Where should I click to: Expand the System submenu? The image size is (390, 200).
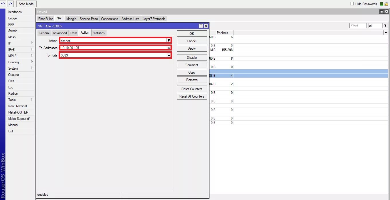coord(20,68)
